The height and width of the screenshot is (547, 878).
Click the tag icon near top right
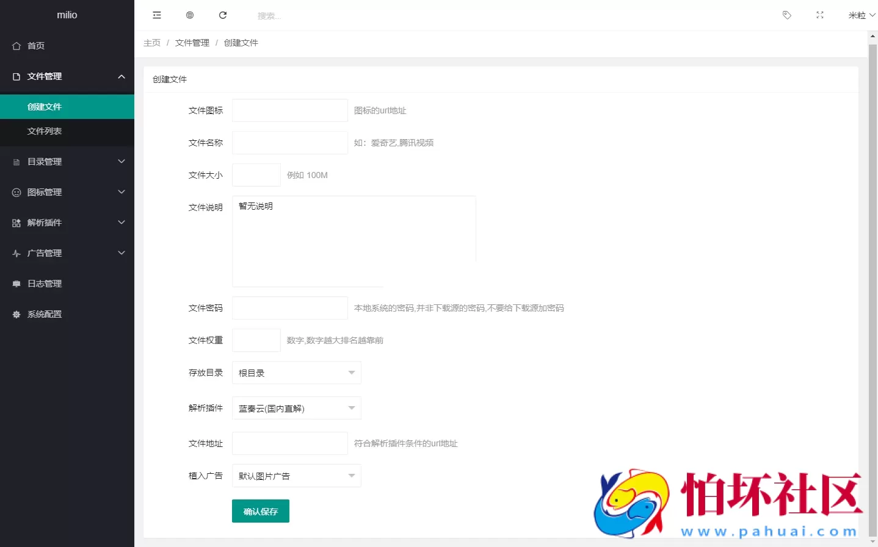click(786, 15)
